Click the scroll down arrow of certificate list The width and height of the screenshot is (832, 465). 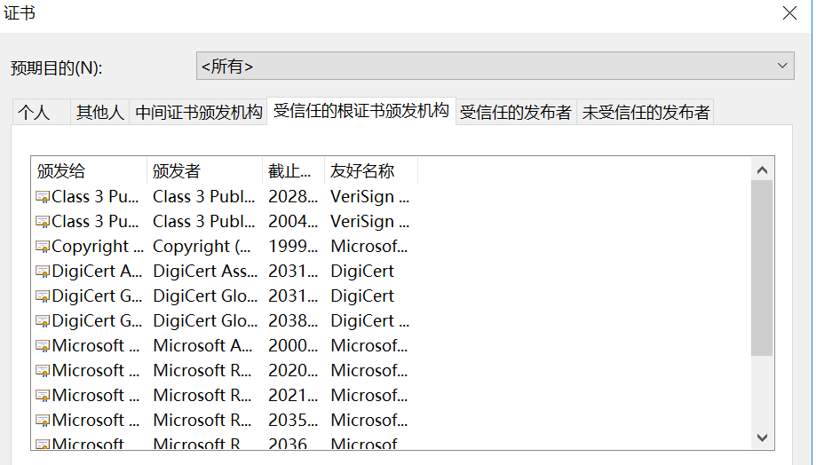coord(763,437)
